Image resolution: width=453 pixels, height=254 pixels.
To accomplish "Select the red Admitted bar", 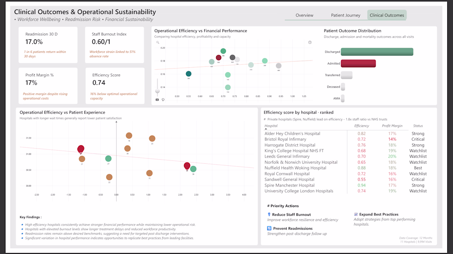I will pyautogui.click(x=358, y=63).
